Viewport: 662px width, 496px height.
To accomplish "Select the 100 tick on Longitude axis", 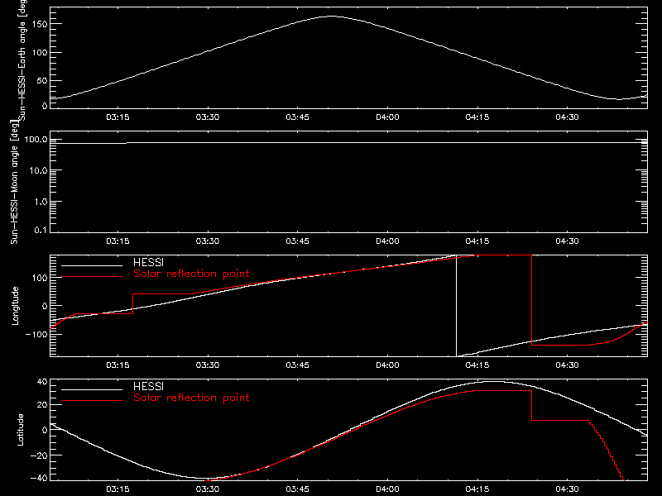I will coord(40,278).
